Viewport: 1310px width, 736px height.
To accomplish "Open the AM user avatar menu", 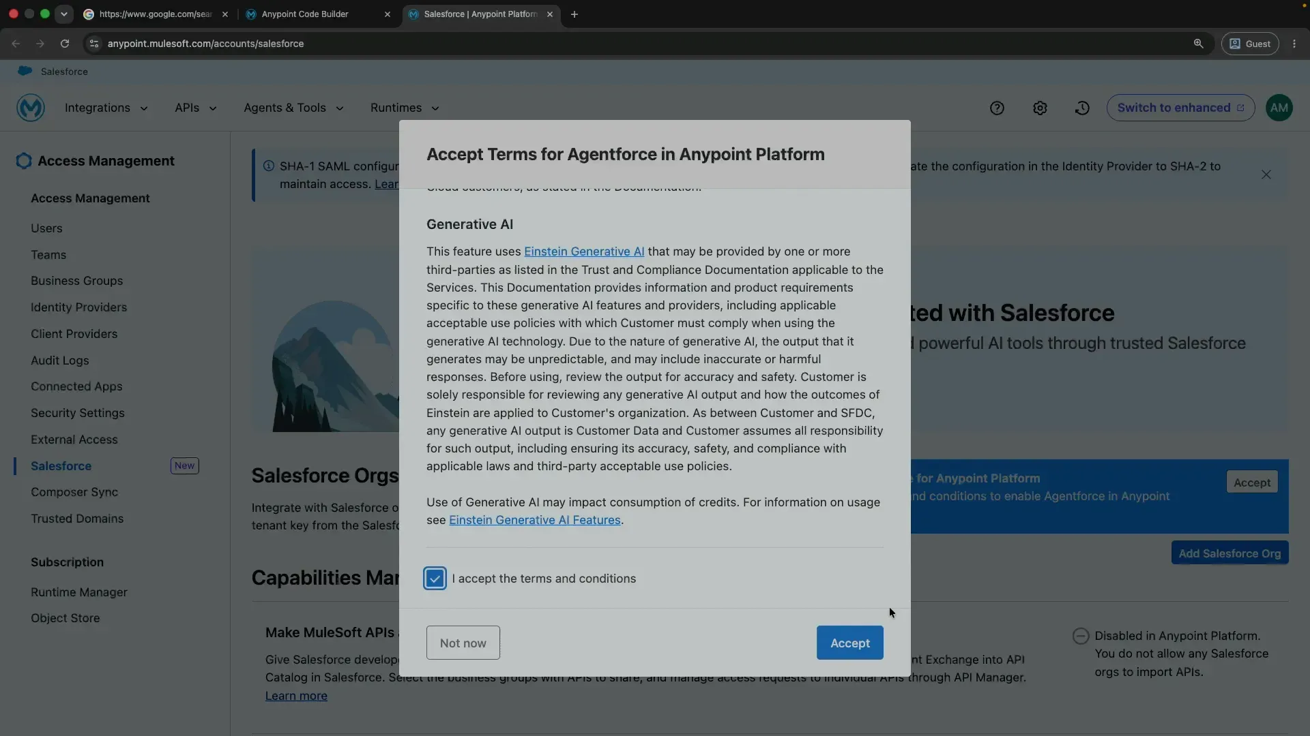I will point(1279,108).
